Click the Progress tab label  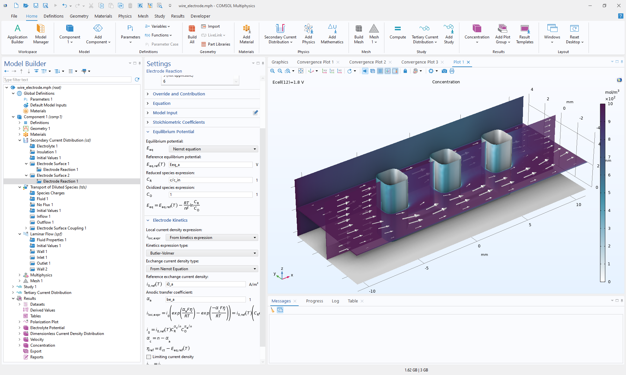314,301
